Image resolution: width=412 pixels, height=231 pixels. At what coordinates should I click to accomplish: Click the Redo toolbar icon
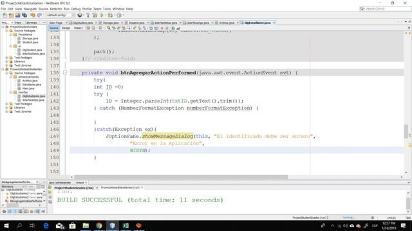point(39,15)
